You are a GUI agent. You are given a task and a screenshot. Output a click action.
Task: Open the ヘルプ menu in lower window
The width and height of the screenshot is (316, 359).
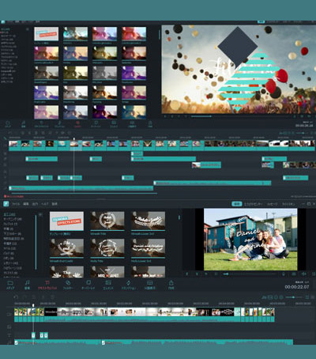coord(45,204)
